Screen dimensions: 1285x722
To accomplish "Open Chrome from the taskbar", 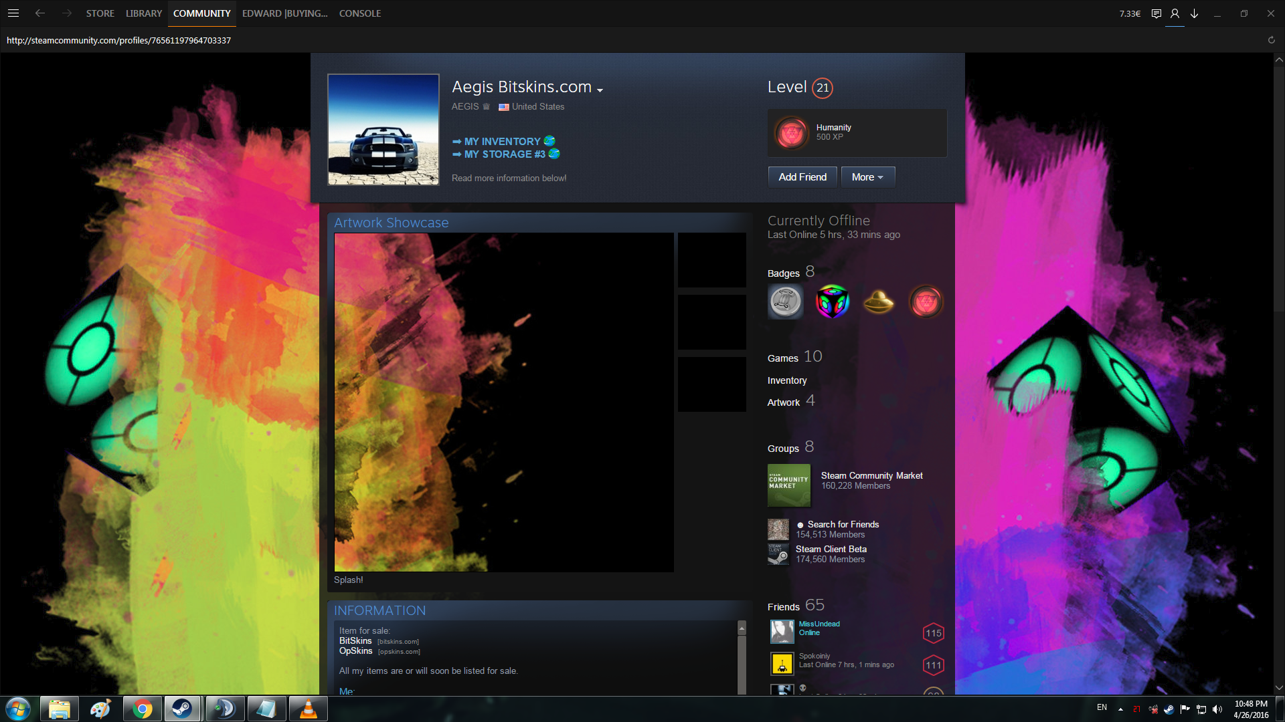I will 142,709.
